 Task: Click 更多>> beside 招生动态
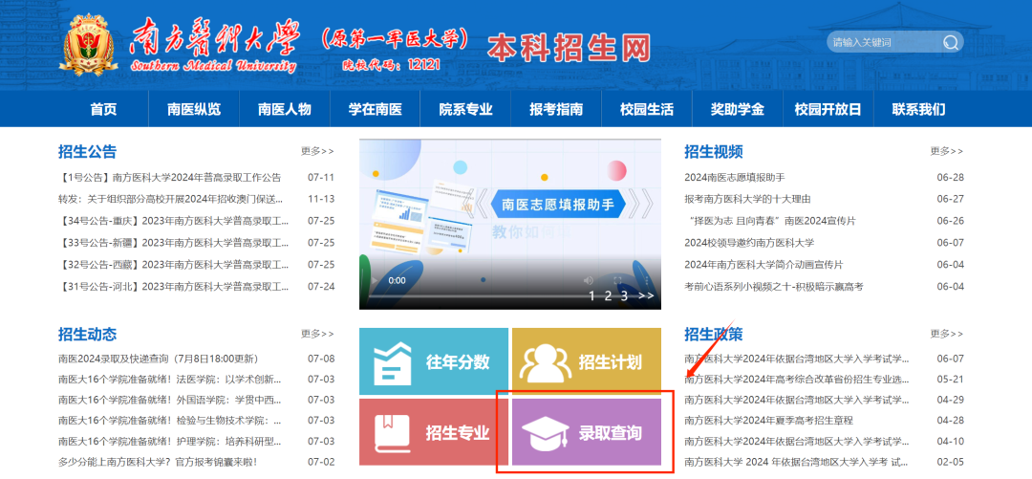point(317,334)
